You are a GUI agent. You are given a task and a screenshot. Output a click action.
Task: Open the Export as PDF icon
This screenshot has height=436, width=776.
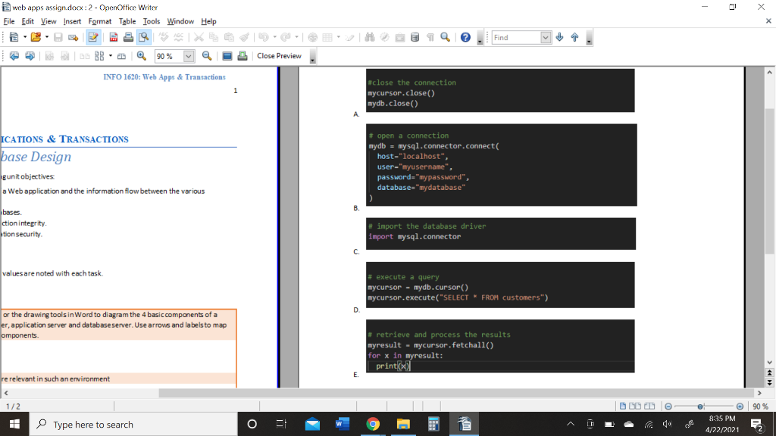pyautogui.click(x=114, y=36)
